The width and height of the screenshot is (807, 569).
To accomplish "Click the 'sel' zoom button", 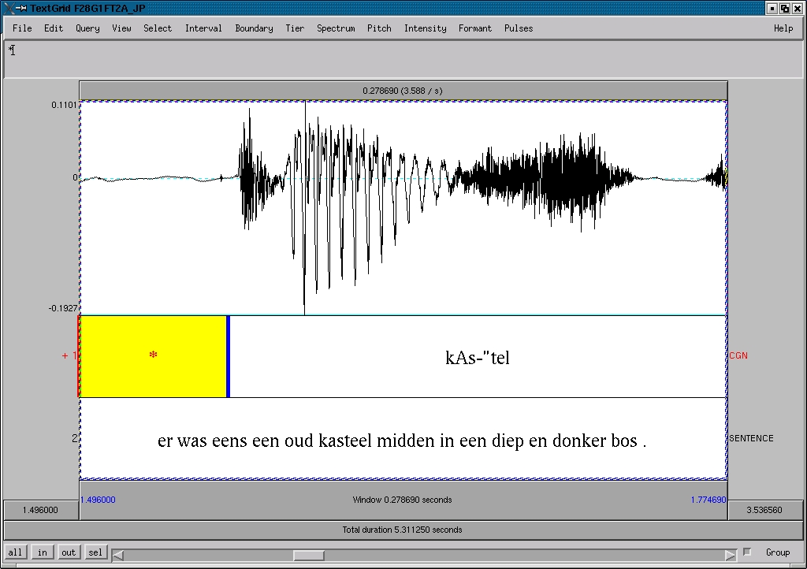I will (x=95, y=552).
